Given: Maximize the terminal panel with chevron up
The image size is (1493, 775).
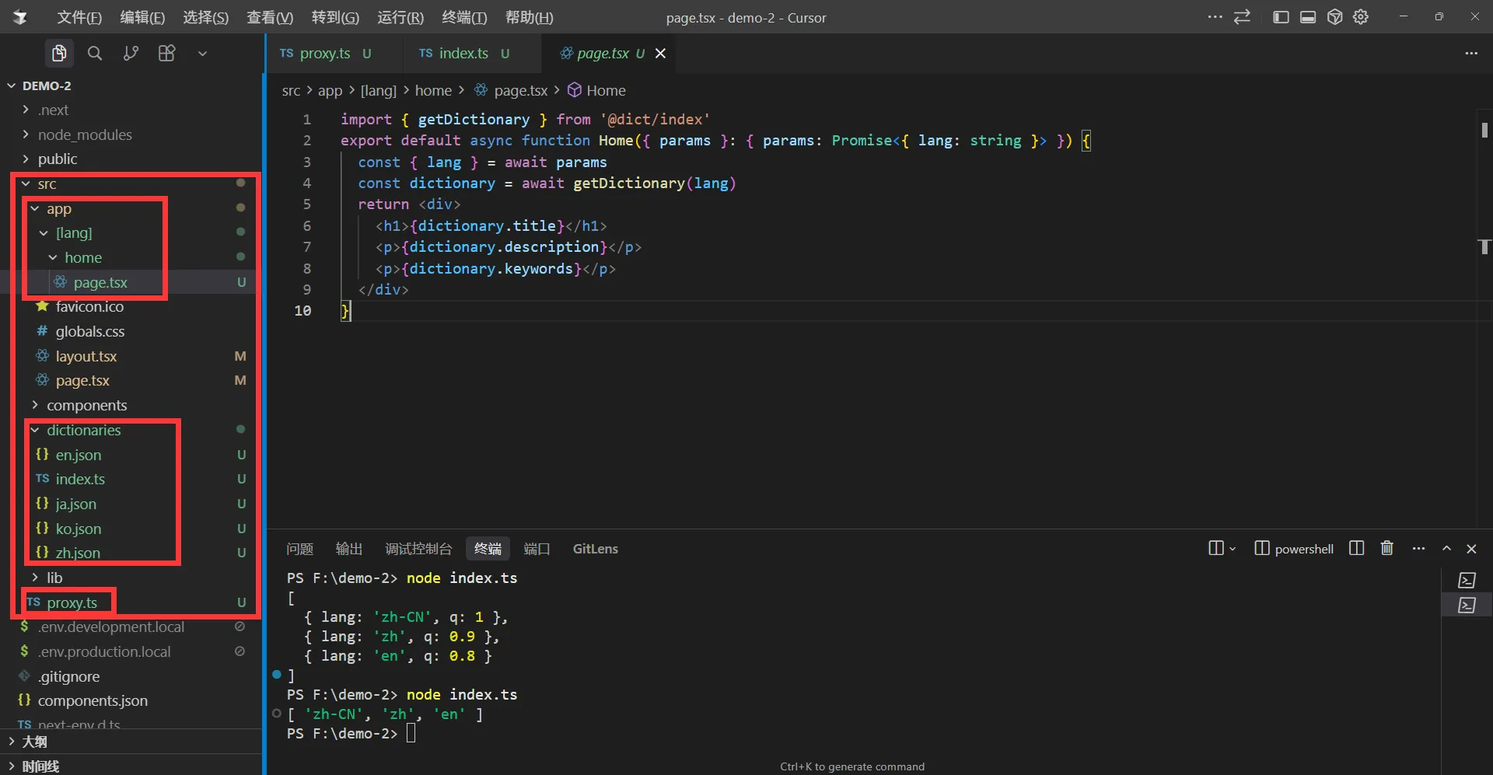Looking at the screenshot, I should 1446,549.
